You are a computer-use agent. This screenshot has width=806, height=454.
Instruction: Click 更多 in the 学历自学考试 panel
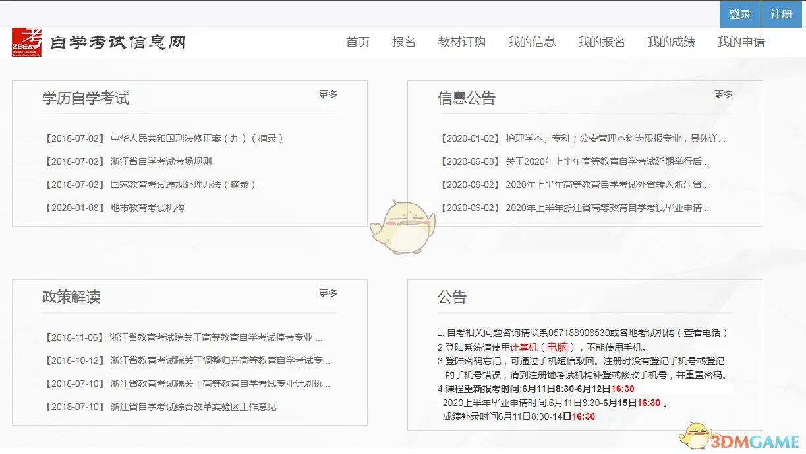pos(328,94)
